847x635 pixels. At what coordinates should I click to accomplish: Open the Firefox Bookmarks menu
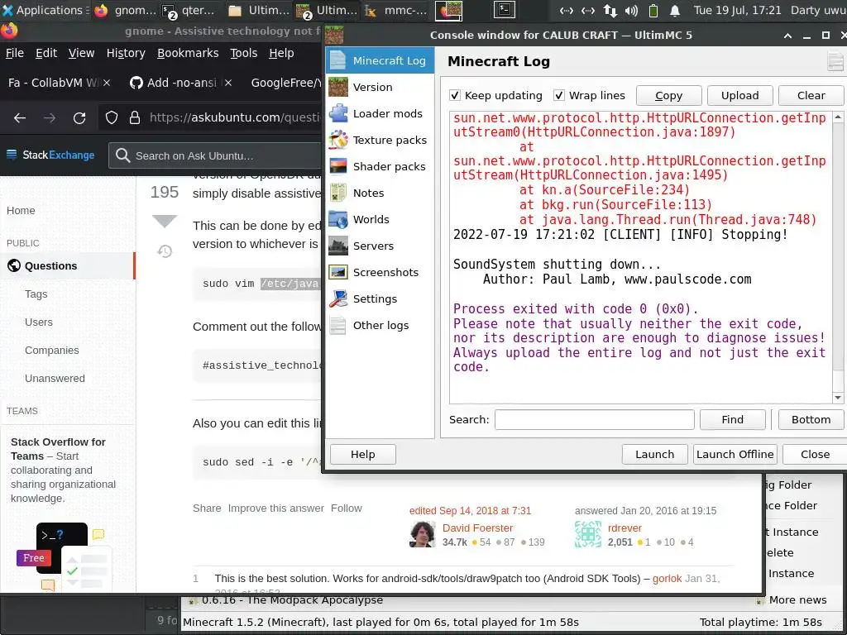pyautogui.click(x=188, y=53)
